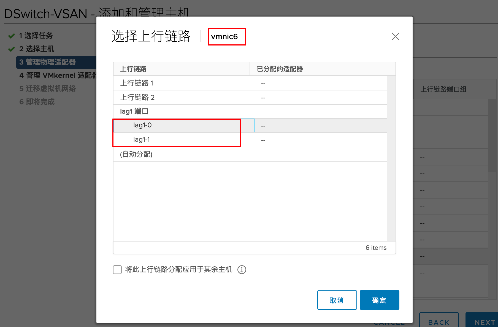498x327 pixels.
Task: Sort by 已分配的适配器 column header
Action: coord(280,69)
